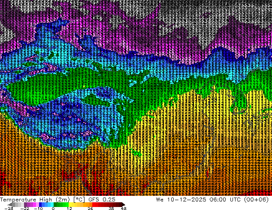This screenshot has width=272, height=210.
Task: Click the "We 10-12-2025" date text
Action: (x=181, y=200)
